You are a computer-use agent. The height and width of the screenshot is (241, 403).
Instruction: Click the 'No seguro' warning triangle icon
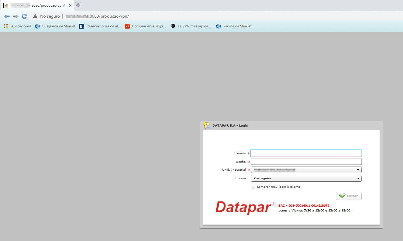pyautogui.click(x=35, y=16)
